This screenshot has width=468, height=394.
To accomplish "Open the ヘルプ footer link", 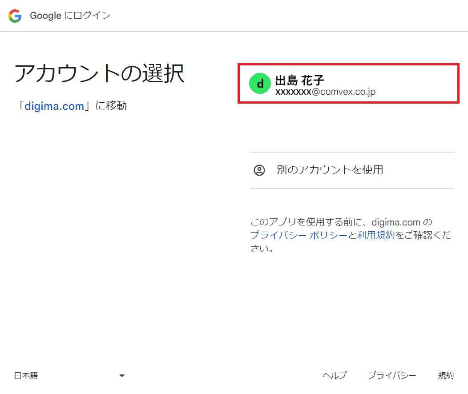I will click(335, 375).
